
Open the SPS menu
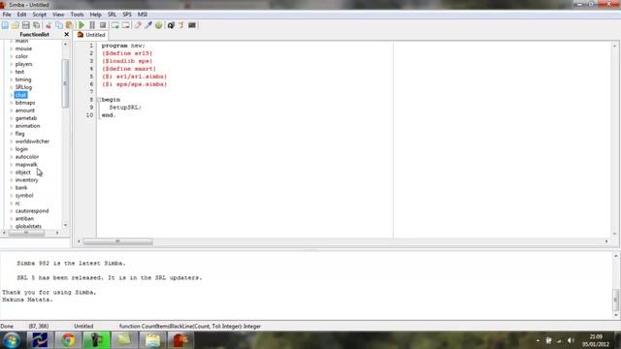click(x=127, y=15)
